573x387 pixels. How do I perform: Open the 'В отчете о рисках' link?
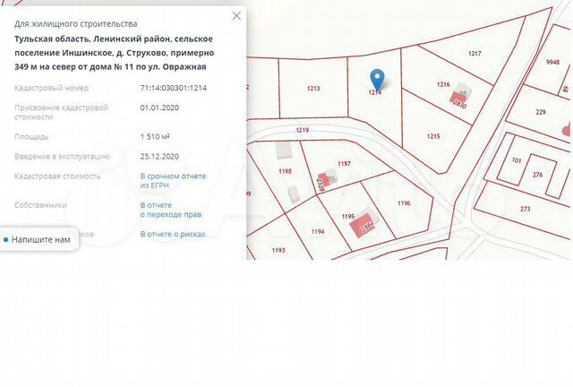173,234
